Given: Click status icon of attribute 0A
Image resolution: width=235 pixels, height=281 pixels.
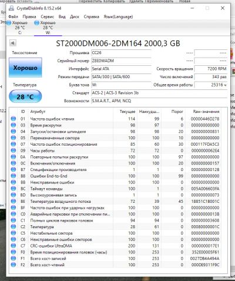Looking at the screenshot, I should point(14,157).
